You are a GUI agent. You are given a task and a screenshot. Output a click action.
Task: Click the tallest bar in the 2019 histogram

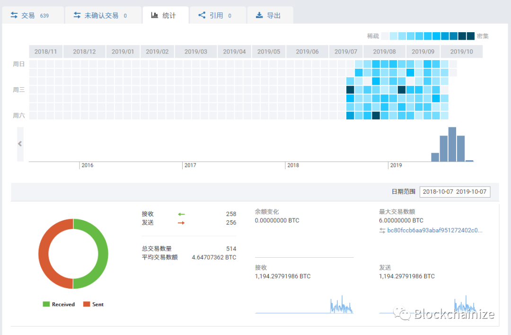coord(452,145)
